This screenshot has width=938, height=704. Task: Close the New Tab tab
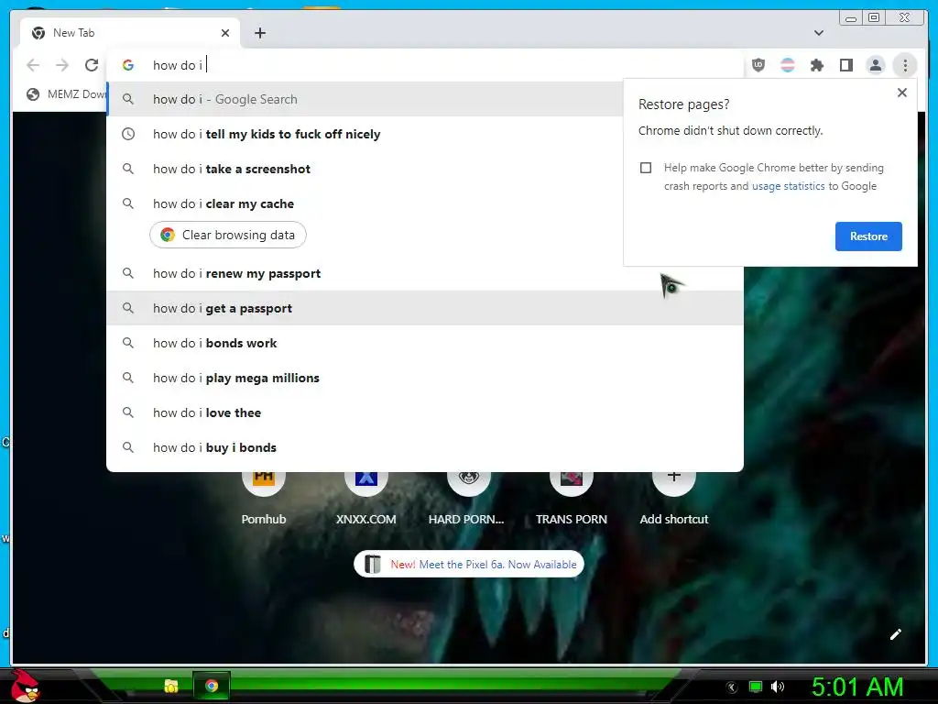(225, 33)
